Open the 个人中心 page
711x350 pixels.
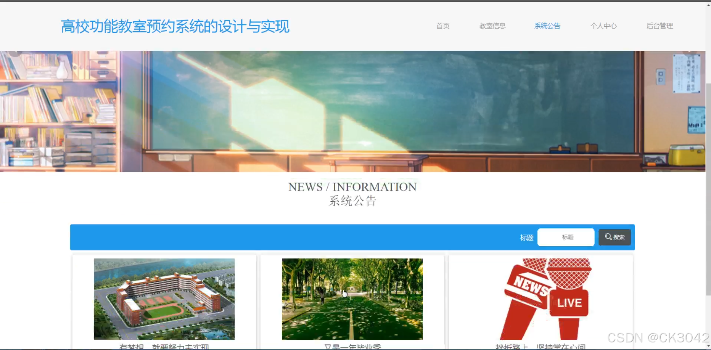pos(603,26)
